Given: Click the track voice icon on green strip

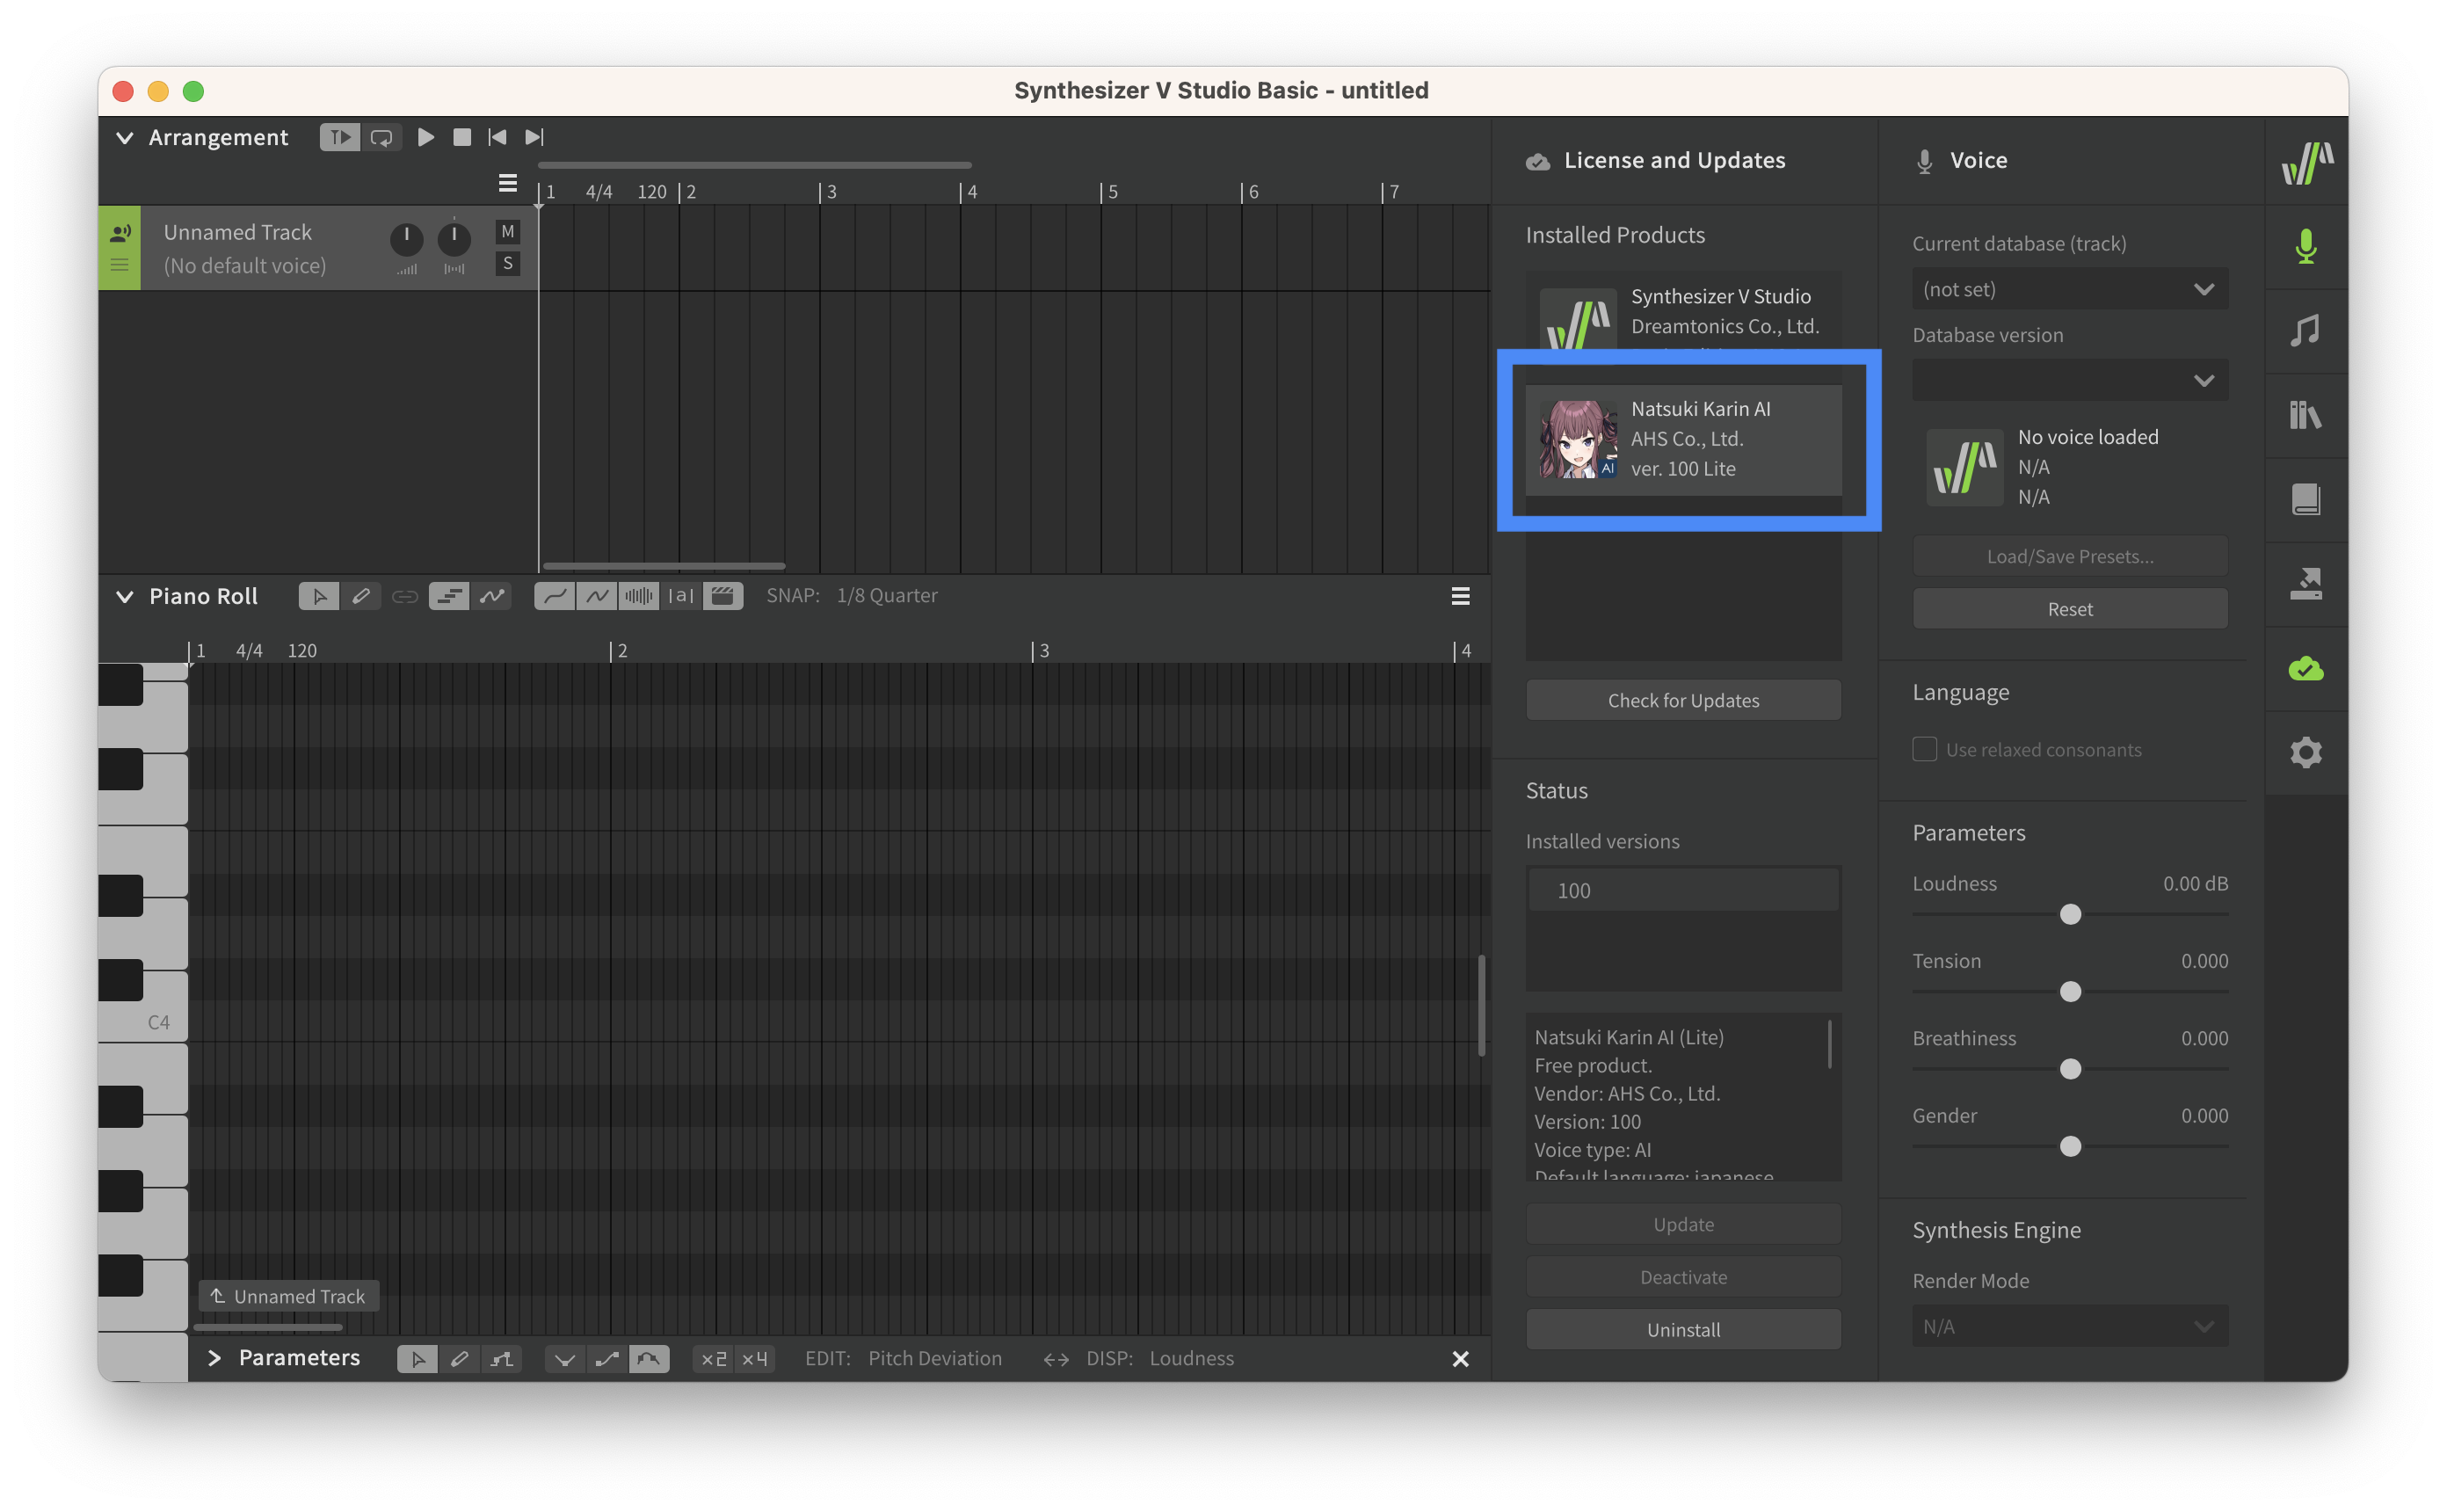Looking at the screenshot, I should coord(119,232).
